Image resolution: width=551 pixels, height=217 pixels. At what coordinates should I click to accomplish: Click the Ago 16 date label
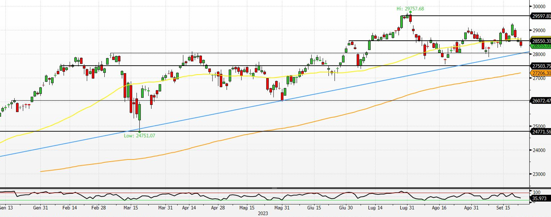tap(439, 208)
